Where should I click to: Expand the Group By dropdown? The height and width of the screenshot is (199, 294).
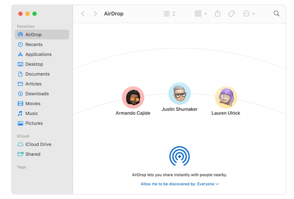(201, 13)
